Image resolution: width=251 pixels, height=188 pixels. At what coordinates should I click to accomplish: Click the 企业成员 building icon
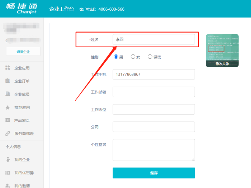(x=8, y=94)
